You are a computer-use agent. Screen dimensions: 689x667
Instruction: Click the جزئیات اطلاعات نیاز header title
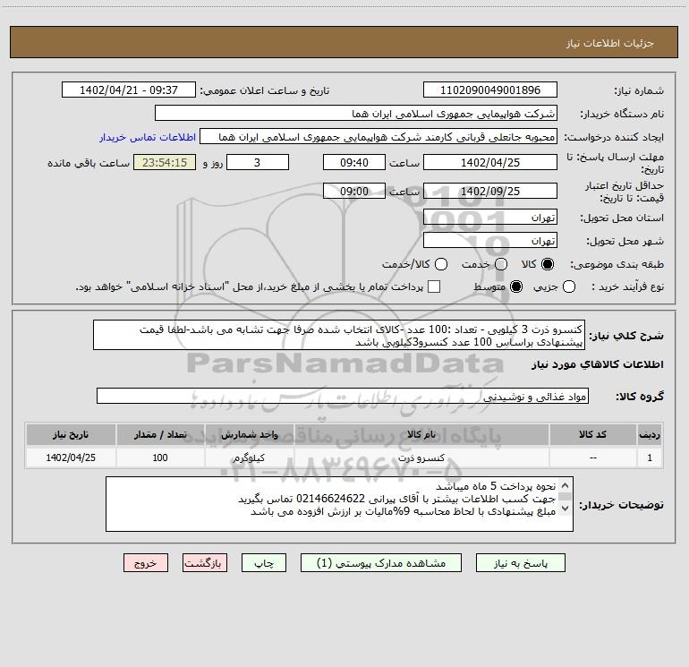pos(609,43)
